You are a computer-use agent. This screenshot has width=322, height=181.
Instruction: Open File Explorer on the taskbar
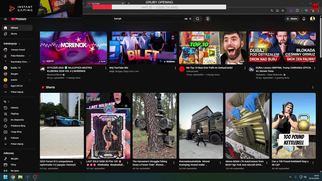[20, 177]
